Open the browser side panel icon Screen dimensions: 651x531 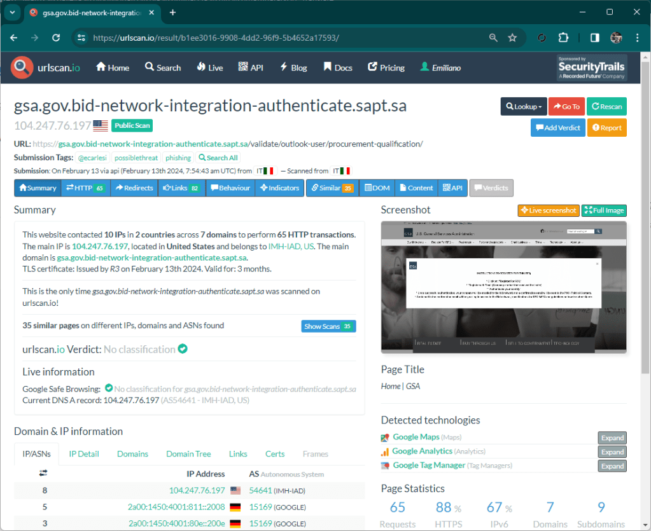[x=594, y=38]
